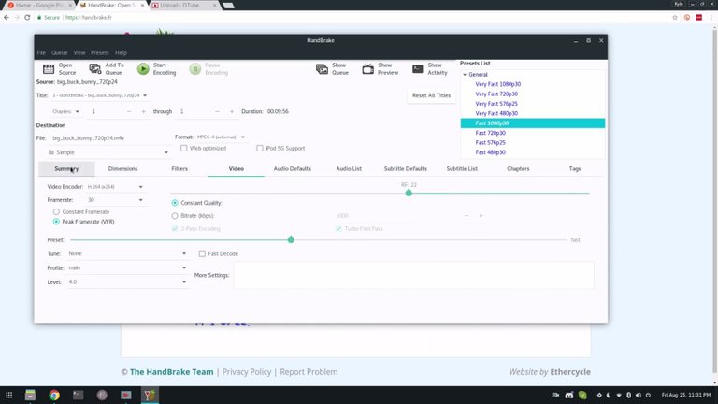Select Constant Quality radio button
This screenshot has height=404, width=718.
175,202
